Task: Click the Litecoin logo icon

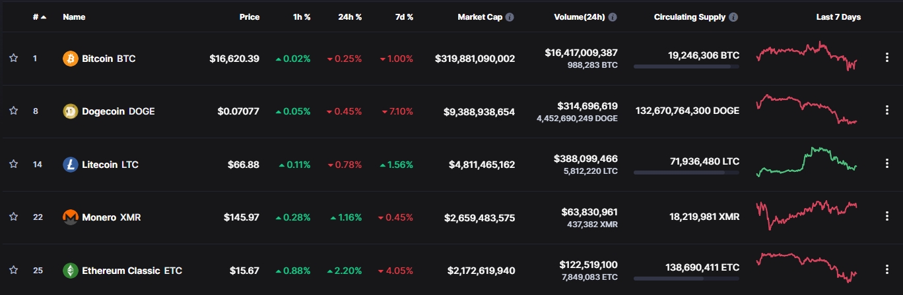Action: (x=70, y=165)
